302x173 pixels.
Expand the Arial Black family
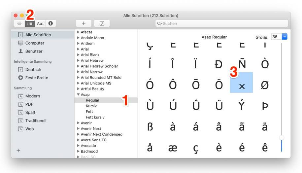[78, 55]
